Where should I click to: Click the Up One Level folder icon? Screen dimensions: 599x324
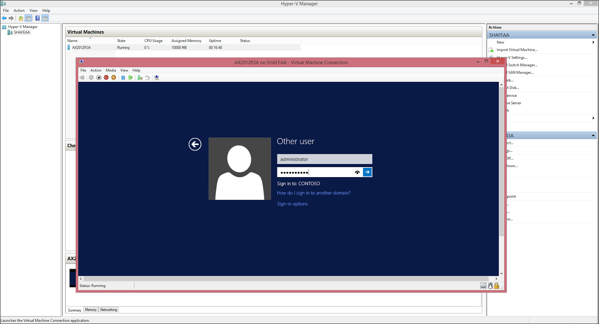(x=21, y=18)
